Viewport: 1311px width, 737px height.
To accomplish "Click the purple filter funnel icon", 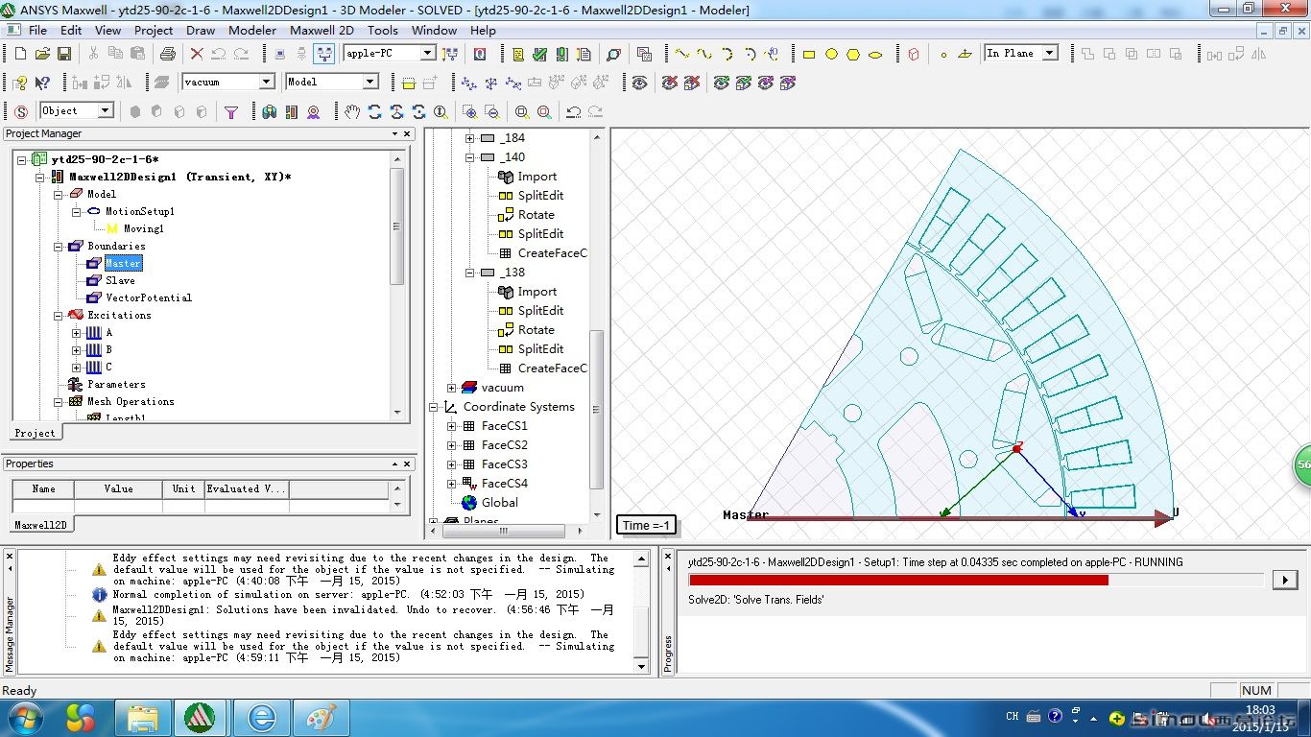I will (x=231, y=111).
